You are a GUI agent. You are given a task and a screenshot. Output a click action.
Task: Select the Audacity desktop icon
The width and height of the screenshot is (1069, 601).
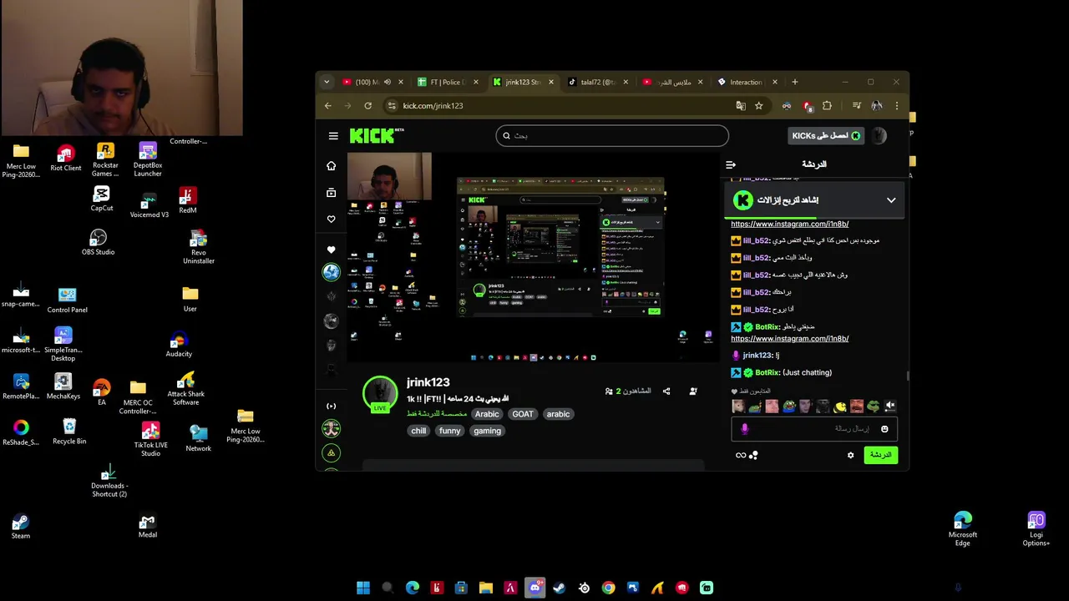click(x=179, y=345)
